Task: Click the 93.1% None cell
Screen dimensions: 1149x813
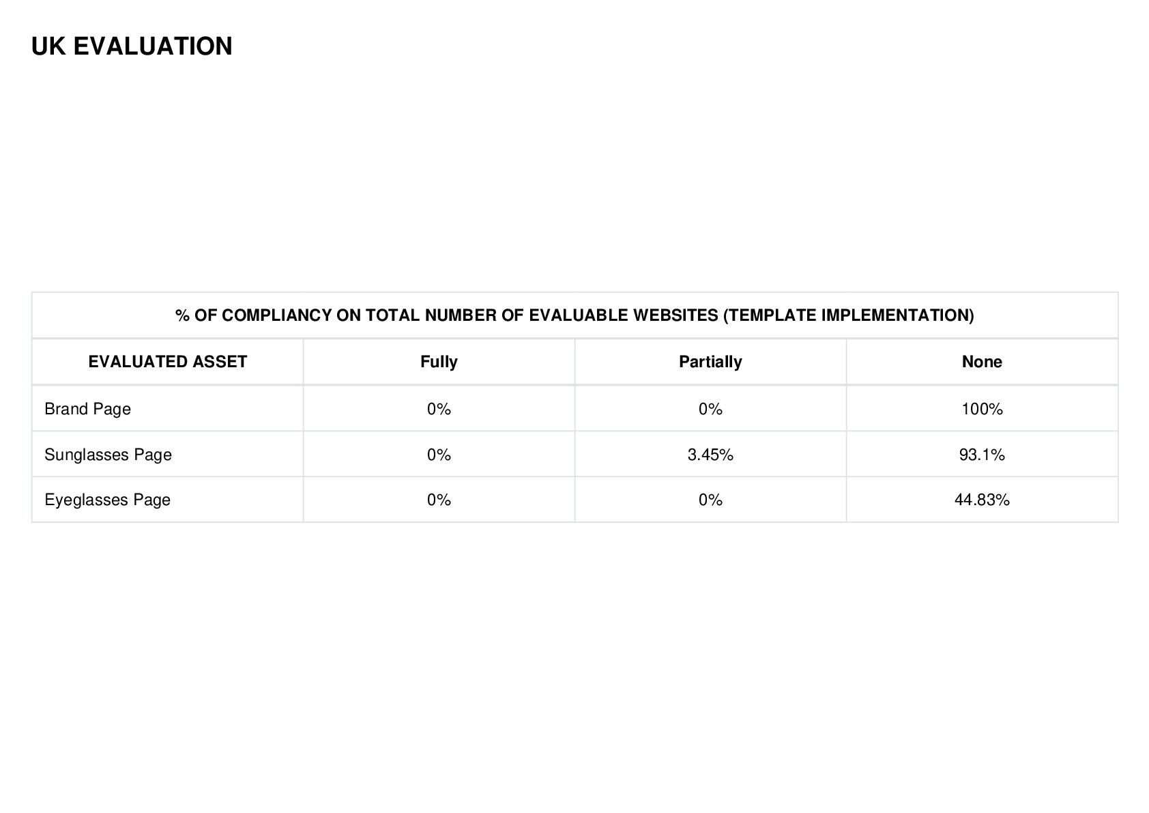Action: (x=982, y=455)
